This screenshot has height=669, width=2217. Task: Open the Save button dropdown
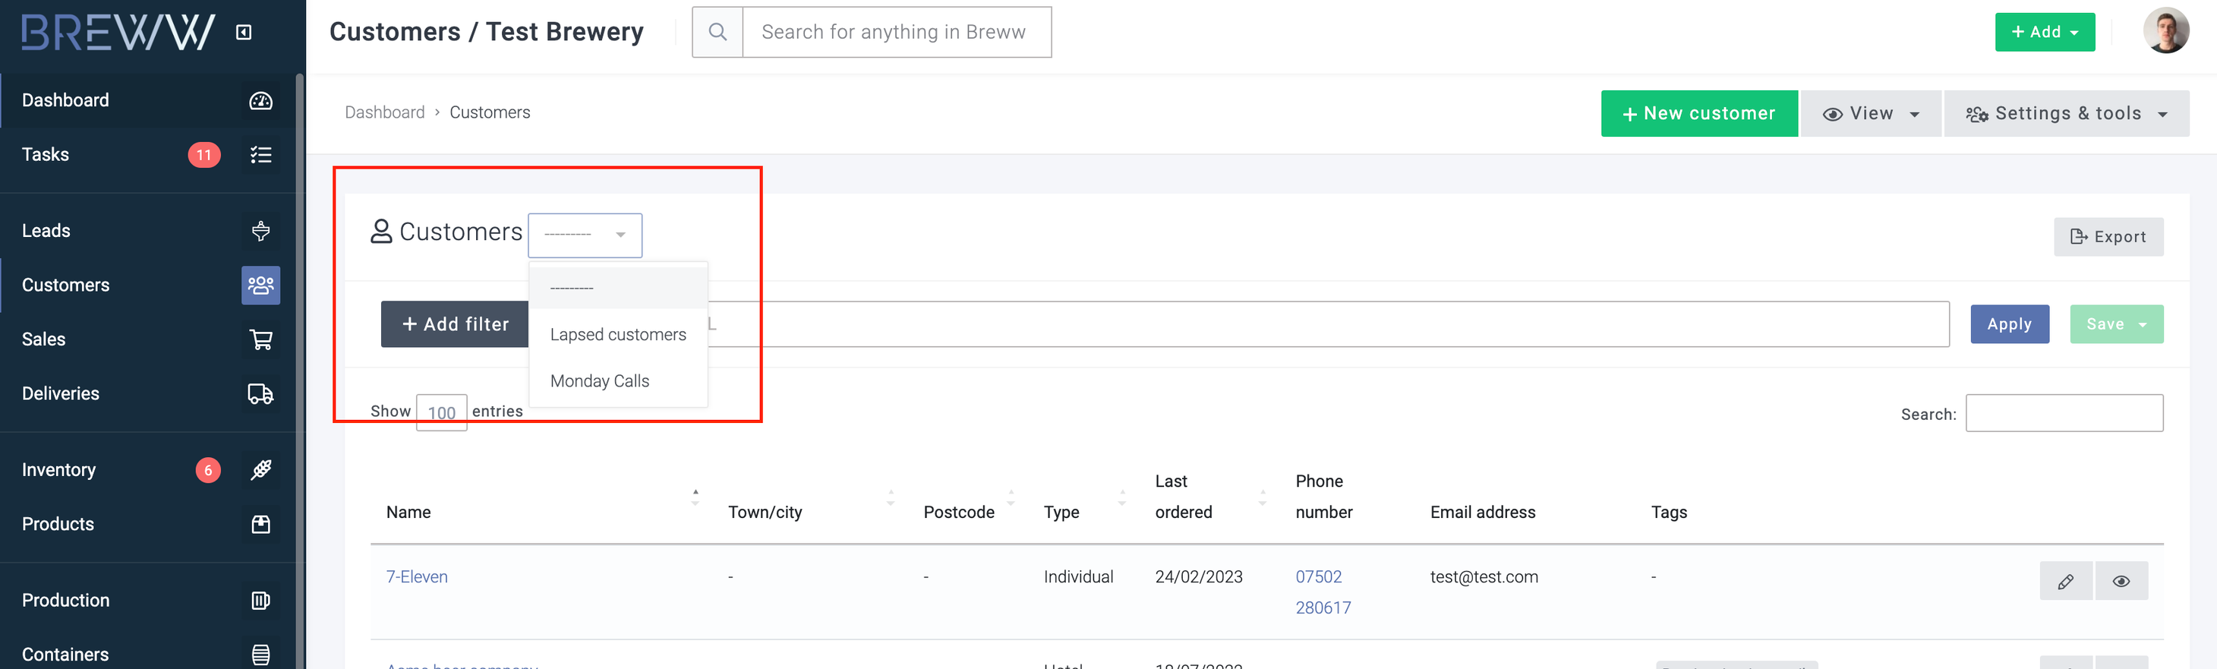pyautogui.click(x=2116, y=324)
